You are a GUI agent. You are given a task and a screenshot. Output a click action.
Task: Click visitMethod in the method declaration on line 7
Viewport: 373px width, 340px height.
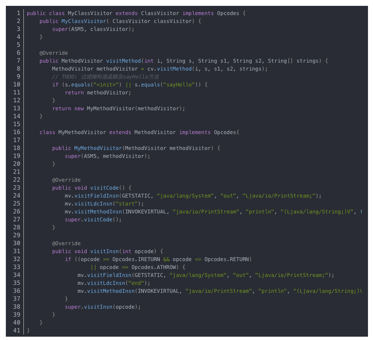(x=123, y=61)
